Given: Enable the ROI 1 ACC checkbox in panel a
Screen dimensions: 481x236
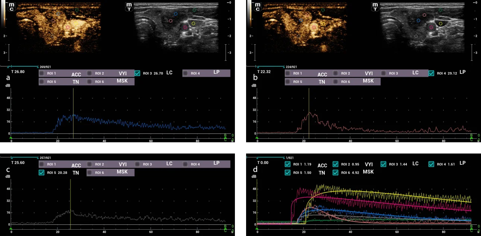Looking at the screenshot, I should (x=41, y=73).
